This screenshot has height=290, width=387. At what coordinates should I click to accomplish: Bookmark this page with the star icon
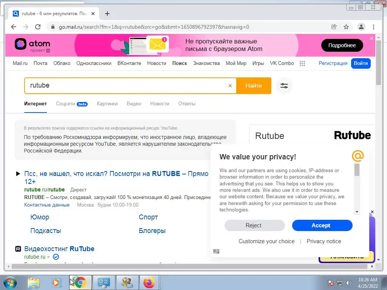[x=346, y=27]
